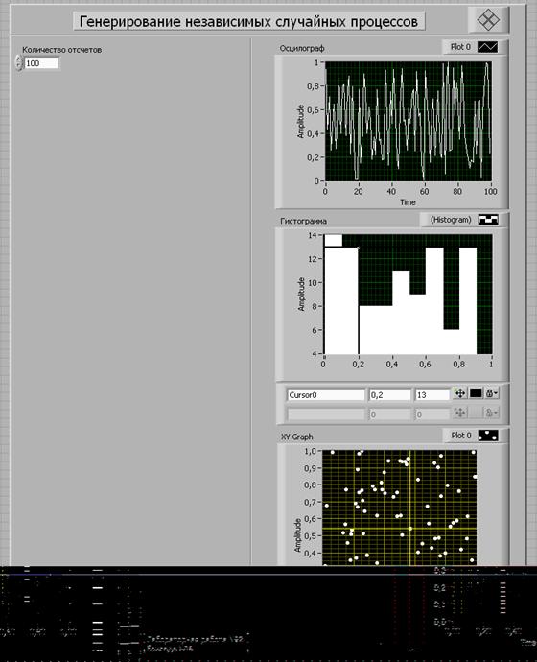
Task: Open the Histogram plot style sample
Action: pos(488,220)
